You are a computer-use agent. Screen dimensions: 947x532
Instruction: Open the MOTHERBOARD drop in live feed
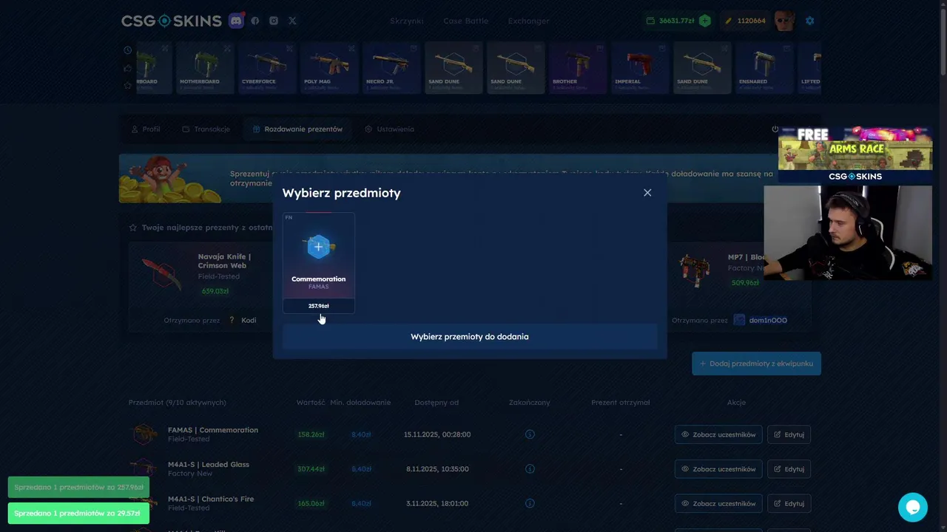[x=204, y=68]
